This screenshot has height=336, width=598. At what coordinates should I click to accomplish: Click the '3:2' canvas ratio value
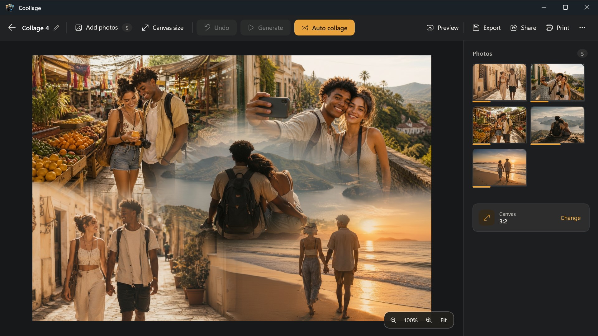click(x=503, y=222)
